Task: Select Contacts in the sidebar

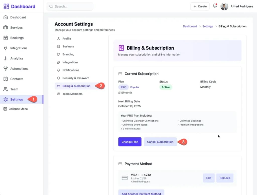Action: pos(17,79)
